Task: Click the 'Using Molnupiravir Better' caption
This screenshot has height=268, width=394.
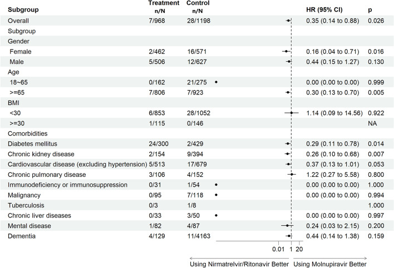Action: [x=330, y=264]
